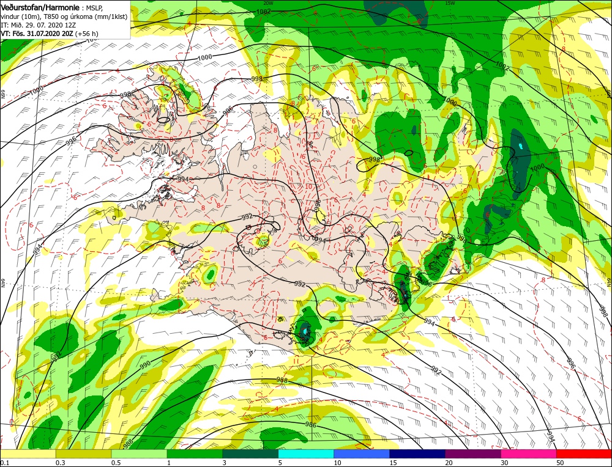Click the 'Veðurstofan/Harmonie' title text

(40, 7)
